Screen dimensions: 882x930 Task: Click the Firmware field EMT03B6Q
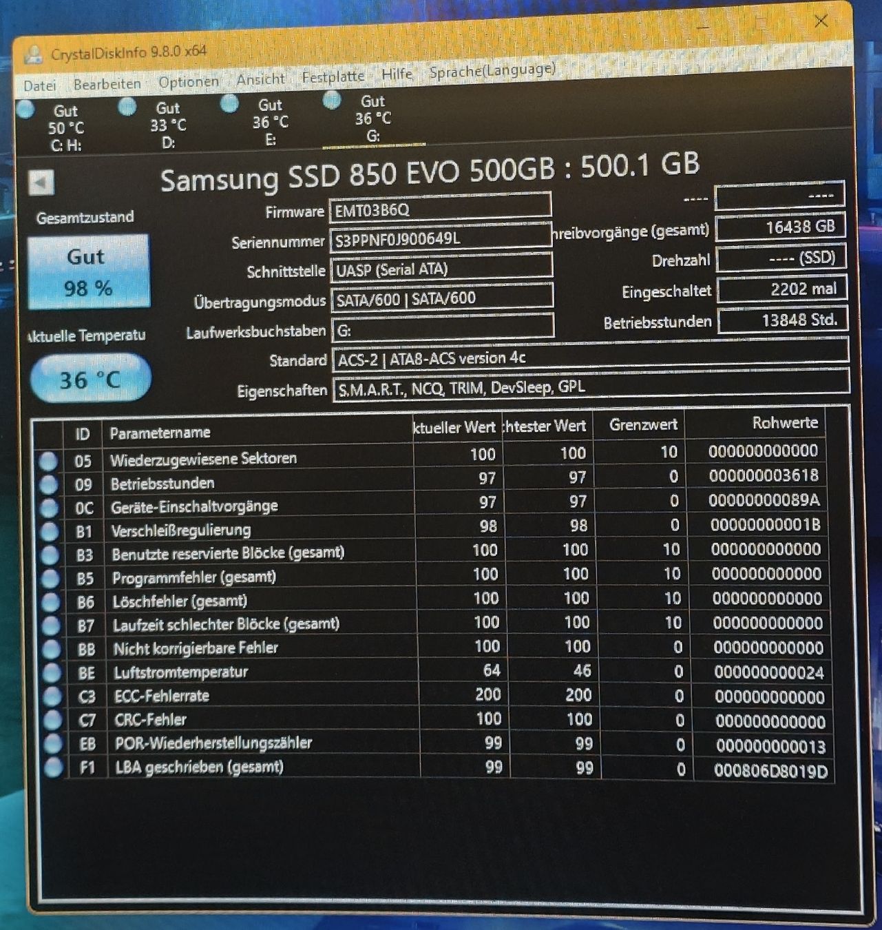pyautogui.click(x=440, y=208)
